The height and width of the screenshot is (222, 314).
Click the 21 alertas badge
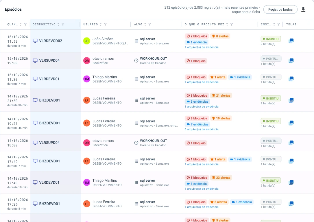pyautogui.click(x=221, y=96)
